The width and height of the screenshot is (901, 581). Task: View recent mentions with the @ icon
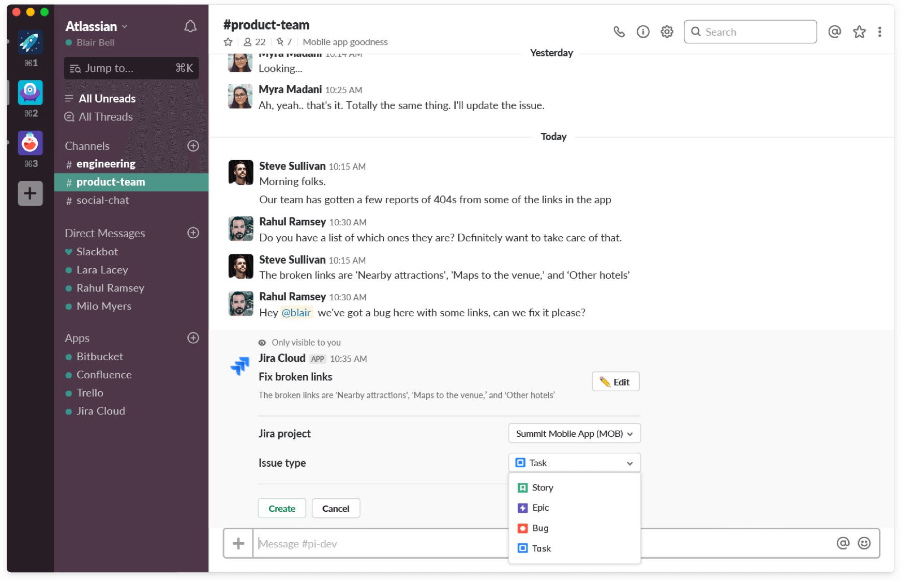tap(834, 32)
